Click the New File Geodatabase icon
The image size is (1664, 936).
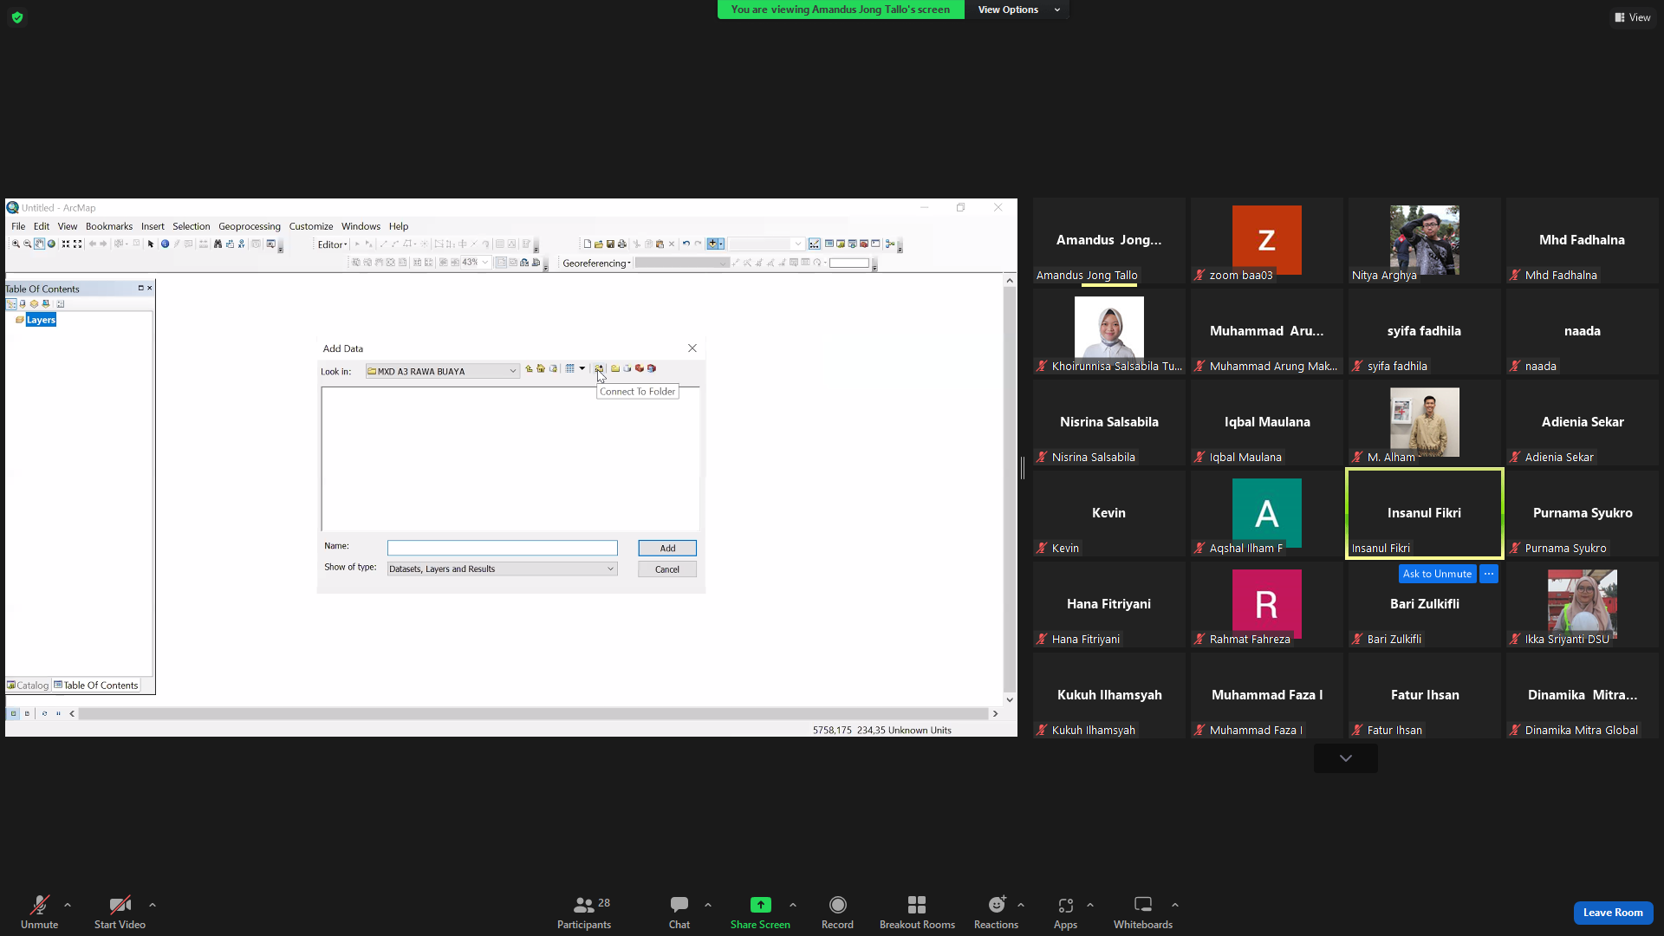627,369
